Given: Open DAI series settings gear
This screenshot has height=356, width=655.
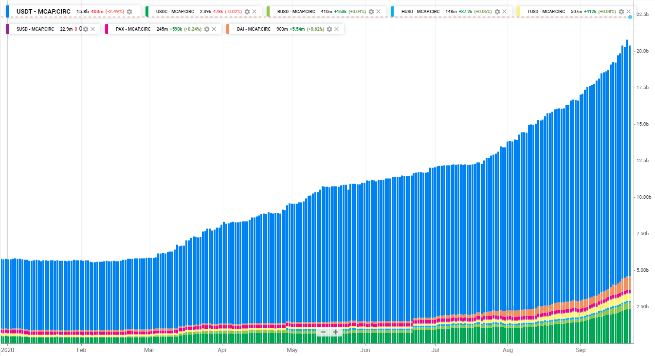Looking at the screenshot, I should 329,29.
